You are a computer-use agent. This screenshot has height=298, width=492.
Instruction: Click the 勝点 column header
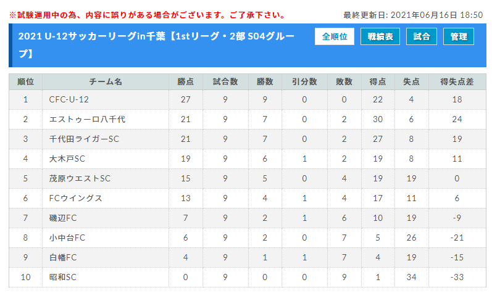click(x=185, y=82)
